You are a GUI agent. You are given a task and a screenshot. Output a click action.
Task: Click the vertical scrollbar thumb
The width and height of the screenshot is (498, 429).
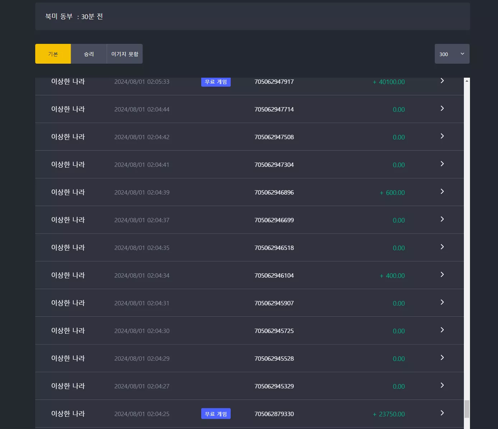467,409
